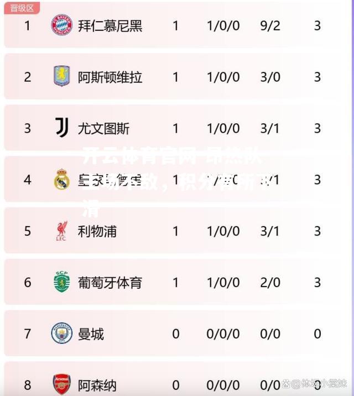This screenshot has height=396, width=354.
Task: Click Bayern's 9/2 goals record
Action: [x=270, y=26]
